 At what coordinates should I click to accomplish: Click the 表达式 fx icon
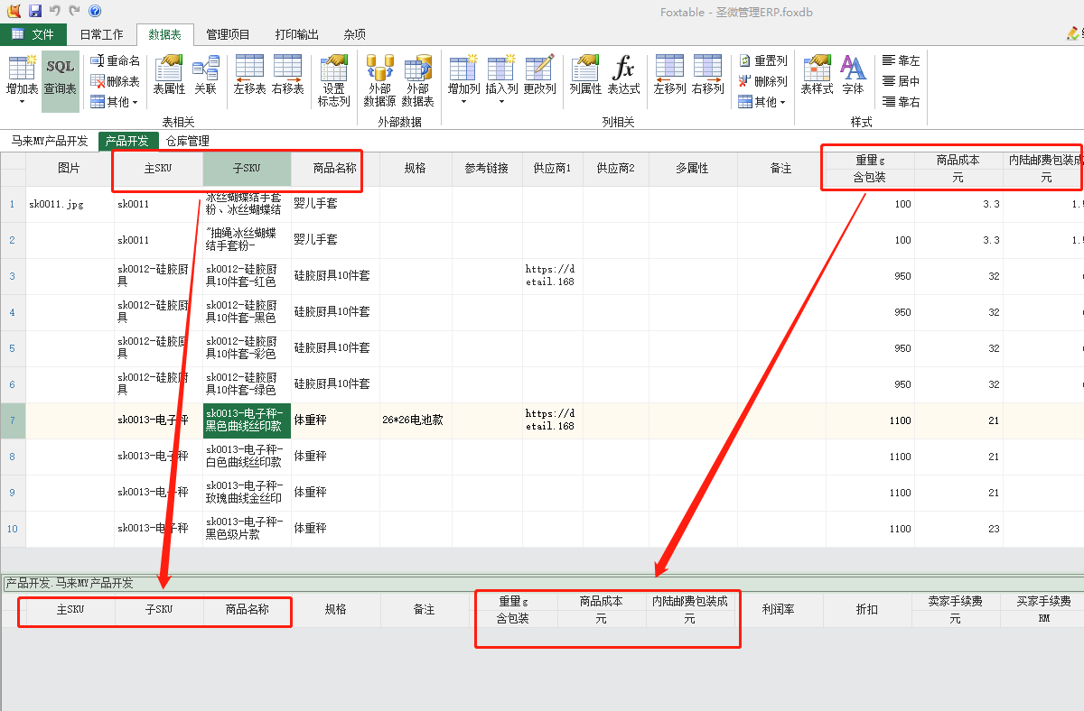point(623,75)
